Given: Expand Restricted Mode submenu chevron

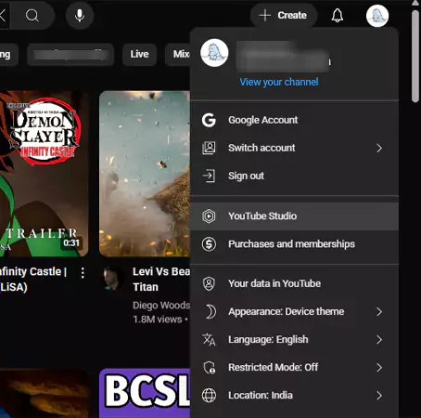Looking at the screenshot, I should 379,368.
